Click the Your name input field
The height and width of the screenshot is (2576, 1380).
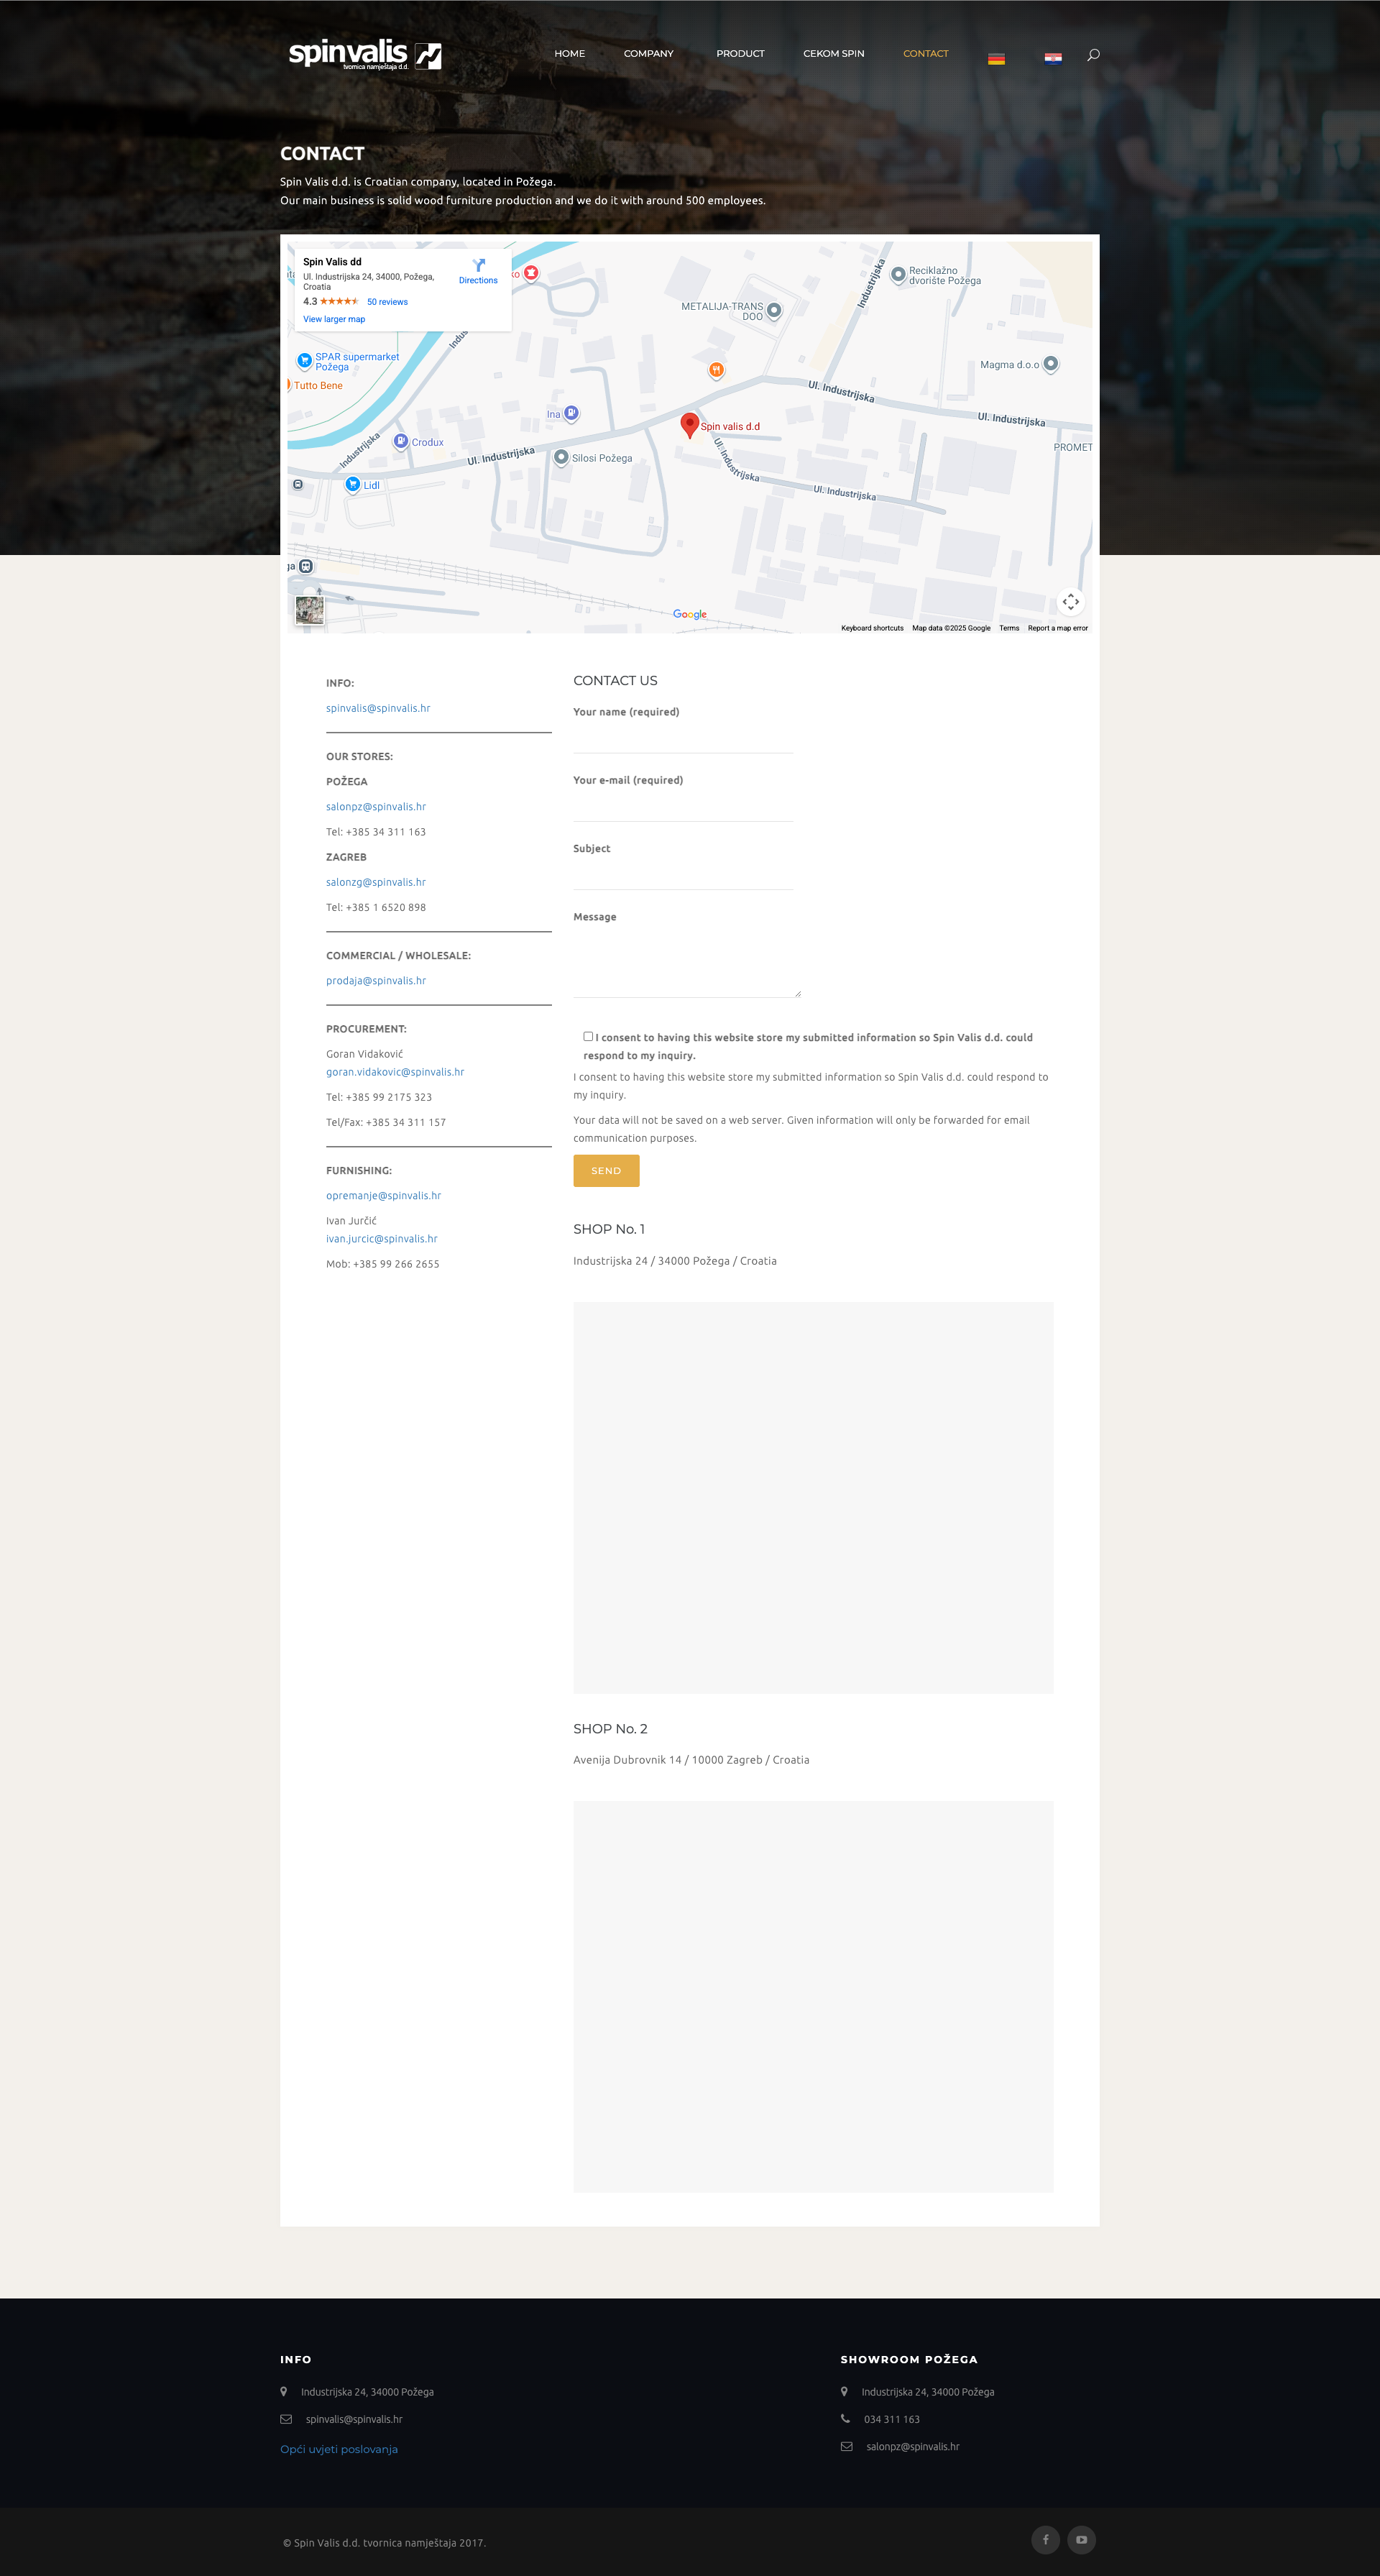coord(683,739)
